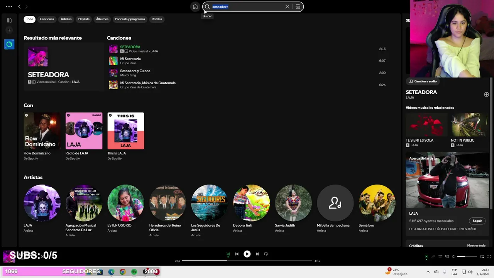
Task: Open NOT IN PUBLIC related video
Action: (469, 130)
